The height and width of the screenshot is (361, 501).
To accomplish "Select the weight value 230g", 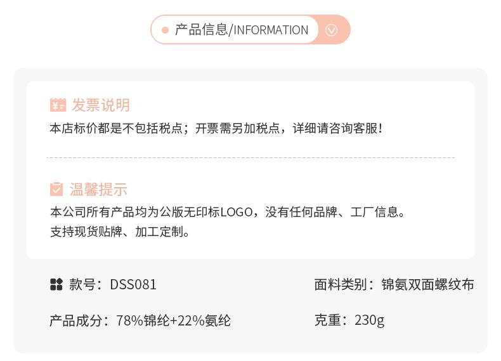I will click(x=369, y=320).
